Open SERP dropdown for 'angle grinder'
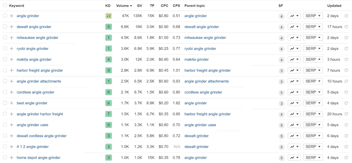The width and height of the screenshot is (352, 163). coord(313,16)
